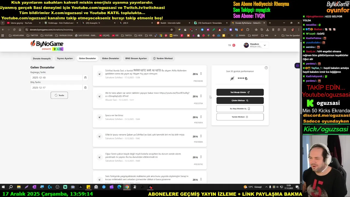Open the HESAPLARIM bookmark folder
Viewport: 350px width, 197px height.
tap(16, 35)
